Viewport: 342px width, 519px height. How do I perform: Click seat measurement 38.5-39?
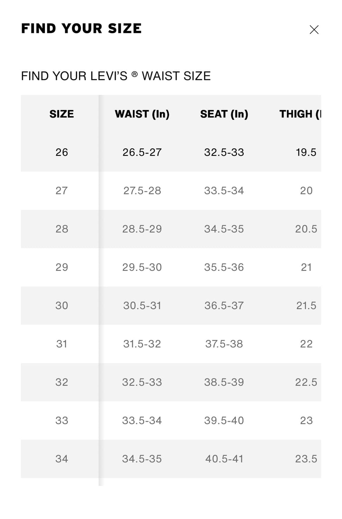pos(224,382)
